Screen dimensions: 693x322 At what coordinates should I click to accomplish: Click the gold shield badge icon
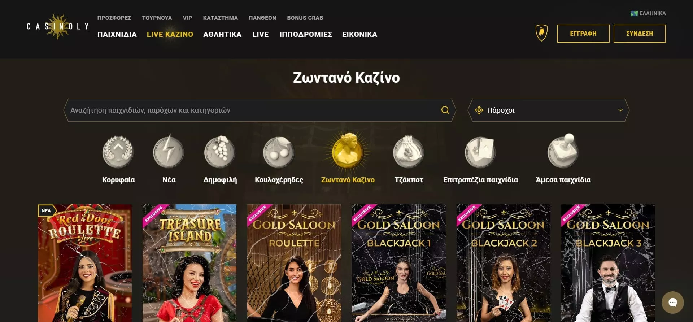point(541,33)
